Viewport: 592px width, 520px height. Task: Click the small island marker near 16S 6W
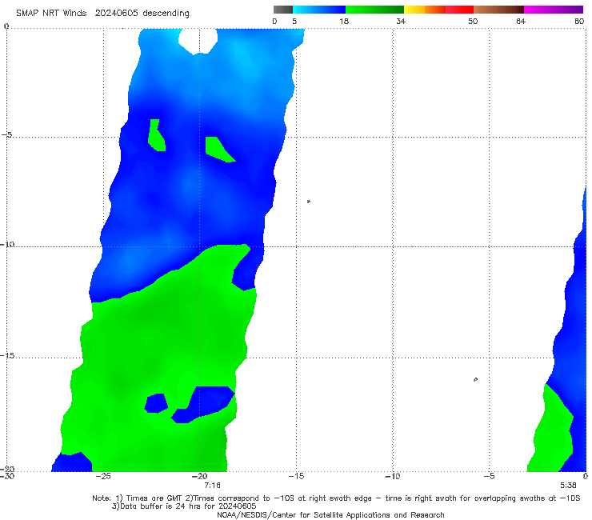pos(475,379)
